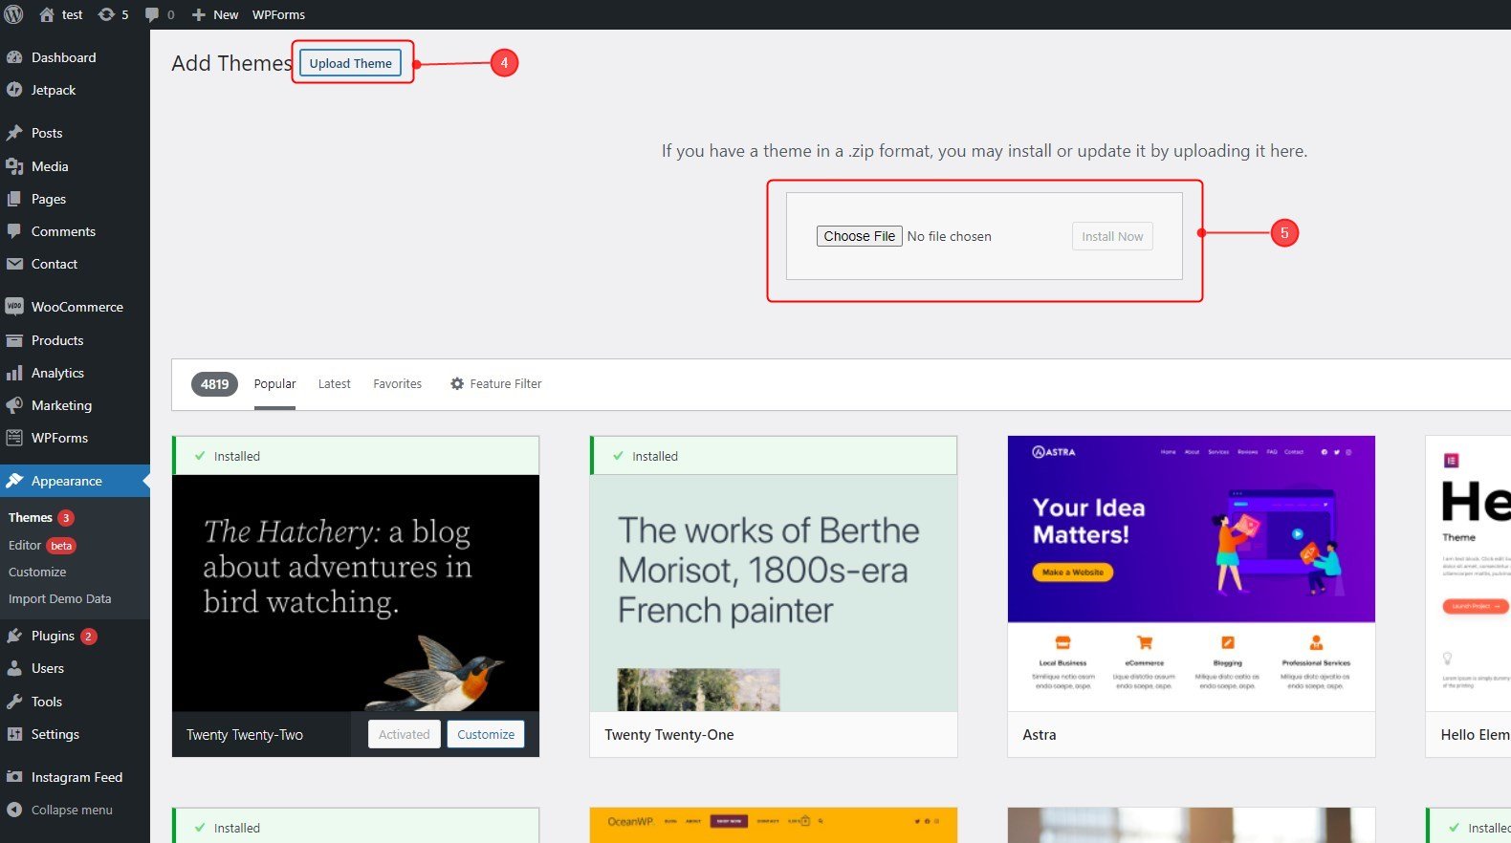Open WPForms in the top admin bar
1511x843 pixels.
point(278,14)
